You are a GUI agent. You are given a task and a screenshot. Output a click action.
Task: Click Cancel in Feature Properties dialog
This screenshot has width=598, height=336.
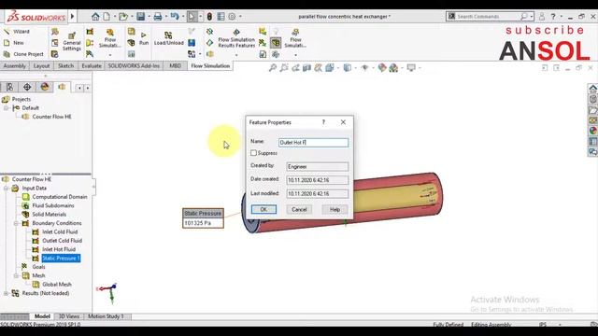click(299, 209)
